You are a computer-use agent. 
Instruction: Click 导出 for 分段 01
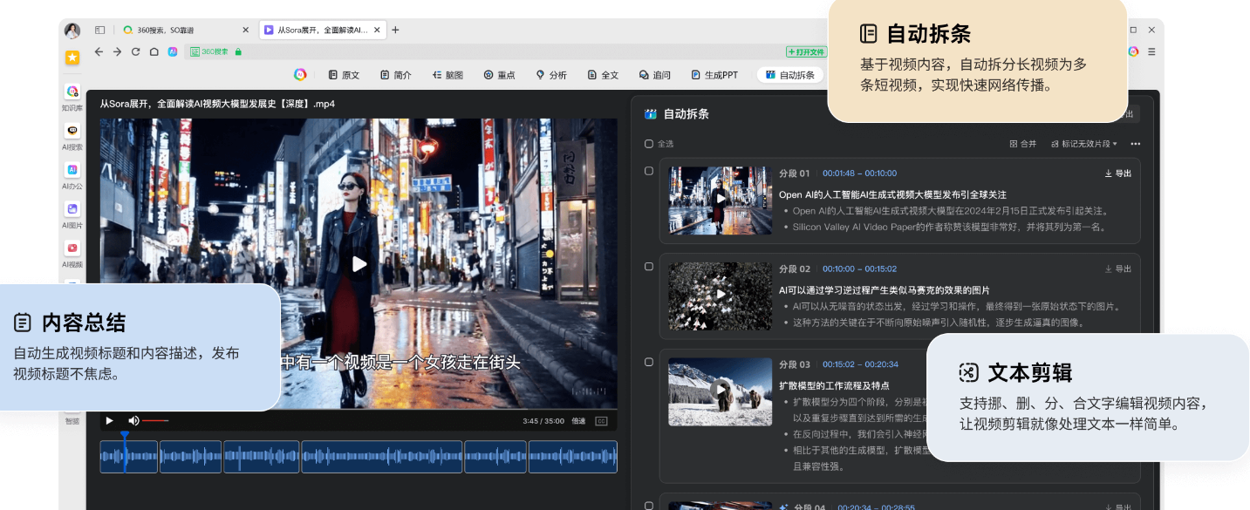[x=1118, y=173]
